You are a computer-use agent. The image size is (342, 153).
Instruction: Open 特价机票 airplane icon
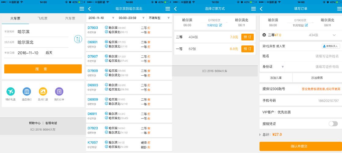[x=10, y=91]
